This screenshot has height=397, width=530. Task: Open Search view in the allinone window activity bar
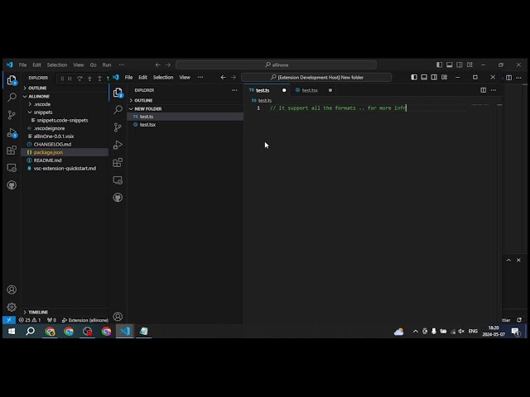pyautogui.click(x=12, y=98)
